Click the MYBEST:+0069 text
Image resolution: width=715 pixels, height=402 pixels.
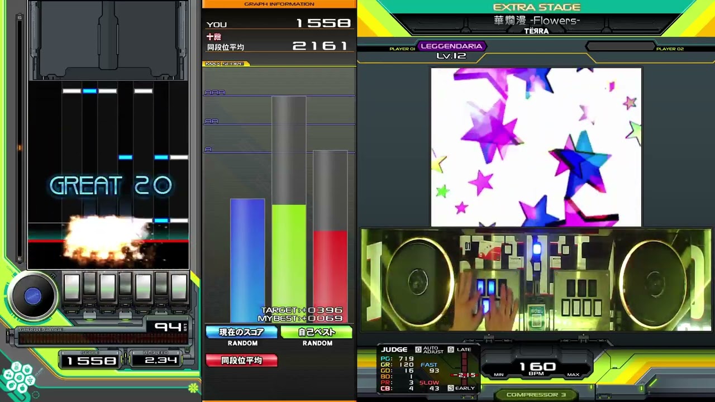click(x=301, y=318)
